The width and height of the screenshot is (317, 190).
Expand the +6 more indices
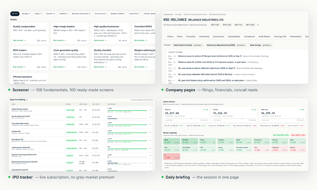click(x=258, y=25)
